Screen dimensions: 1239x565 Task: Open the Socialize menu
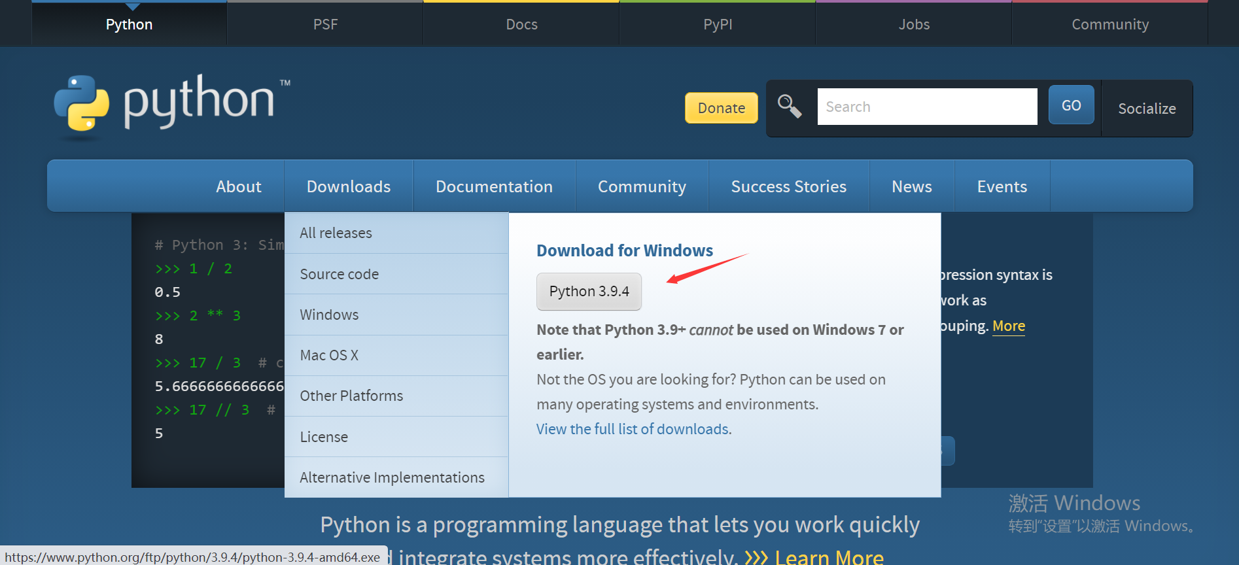pos(1146,109)
